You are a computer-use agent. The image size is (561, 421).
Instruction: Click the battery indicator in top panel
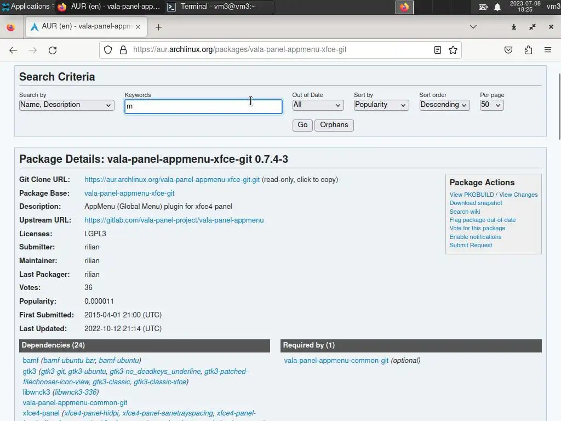(483, 7)
